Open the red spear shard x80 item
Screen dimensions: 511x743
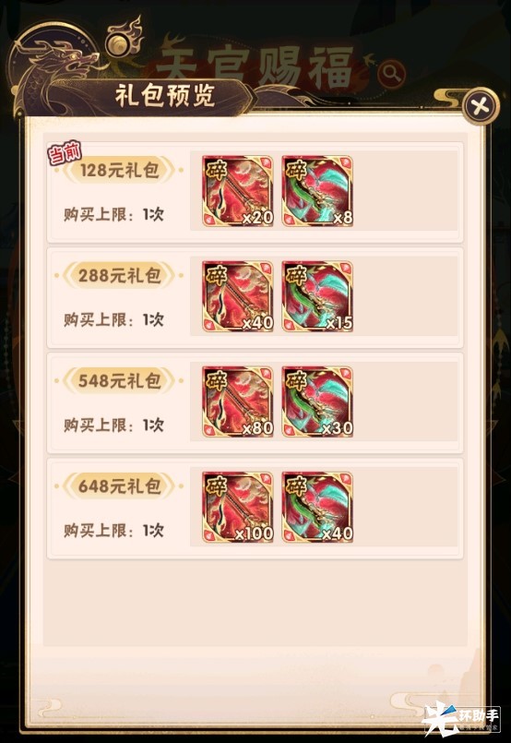coord(238,401)
